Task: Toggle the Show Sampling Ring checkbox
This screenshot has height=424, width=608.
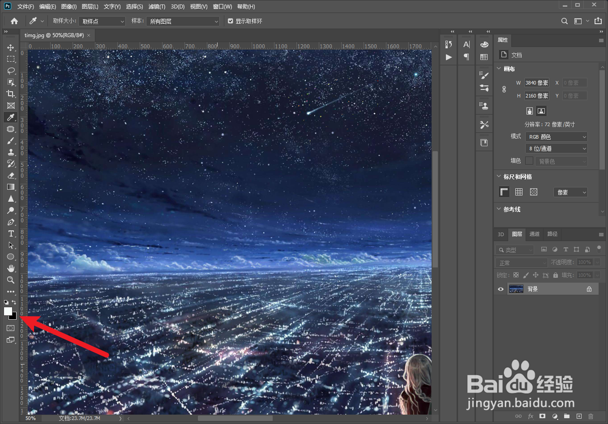Action: [231, 21]
